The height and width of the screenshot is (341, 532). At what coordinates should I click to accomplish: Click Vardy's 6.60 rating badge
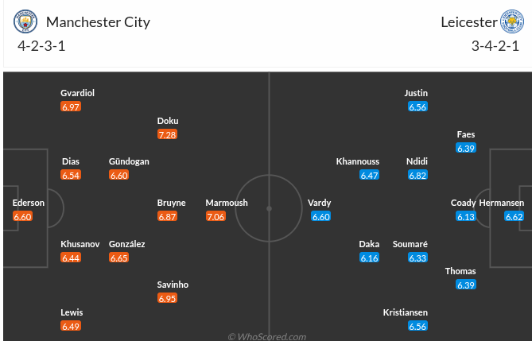pyautogui.click(x=320, y=216)
